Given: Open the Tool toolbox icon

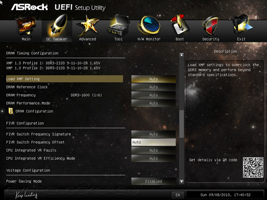Looking at the screenshot, I should coord(118,25).
